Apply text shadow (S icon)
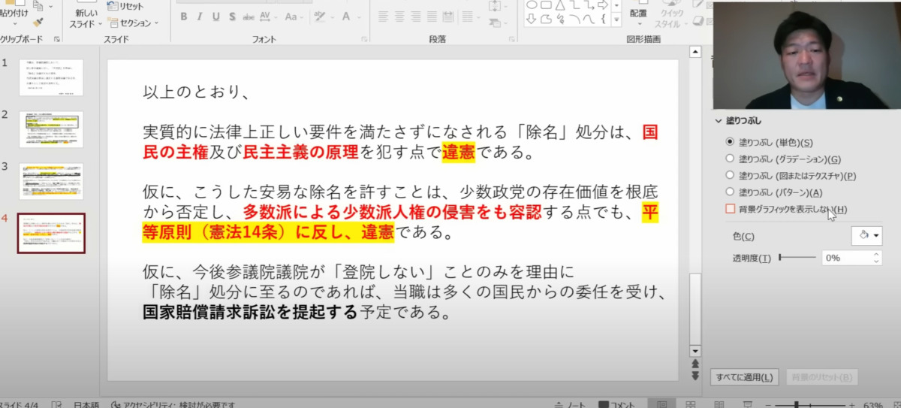This screenshot has height=408, width=901. click(x=234, y=17)
